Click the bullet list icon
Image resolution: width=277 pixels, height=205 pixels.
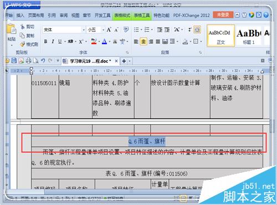point(136,30)
